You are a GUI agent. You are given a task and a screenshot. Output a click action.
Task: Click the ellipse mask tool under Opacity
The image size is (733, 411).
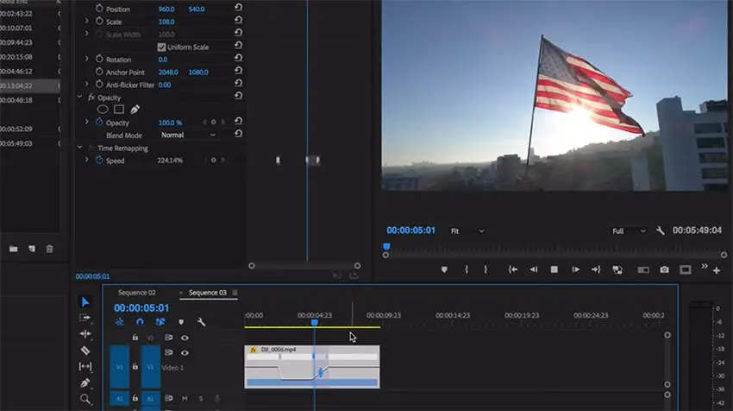coord(103,110)
